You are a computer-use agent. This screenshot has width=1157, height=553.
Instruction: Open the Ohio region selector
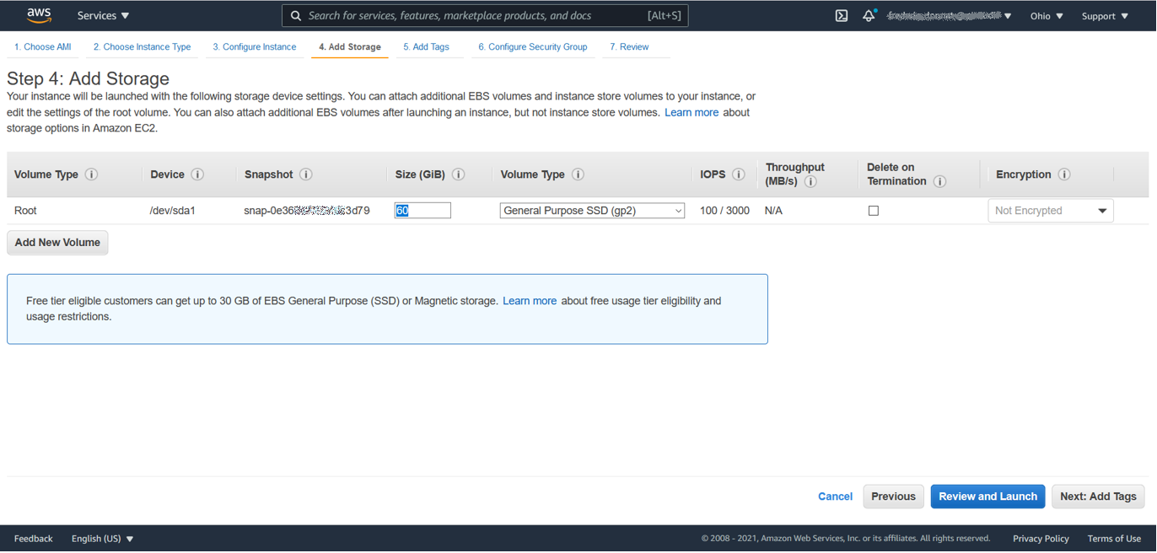click(x=1046, y=16)
